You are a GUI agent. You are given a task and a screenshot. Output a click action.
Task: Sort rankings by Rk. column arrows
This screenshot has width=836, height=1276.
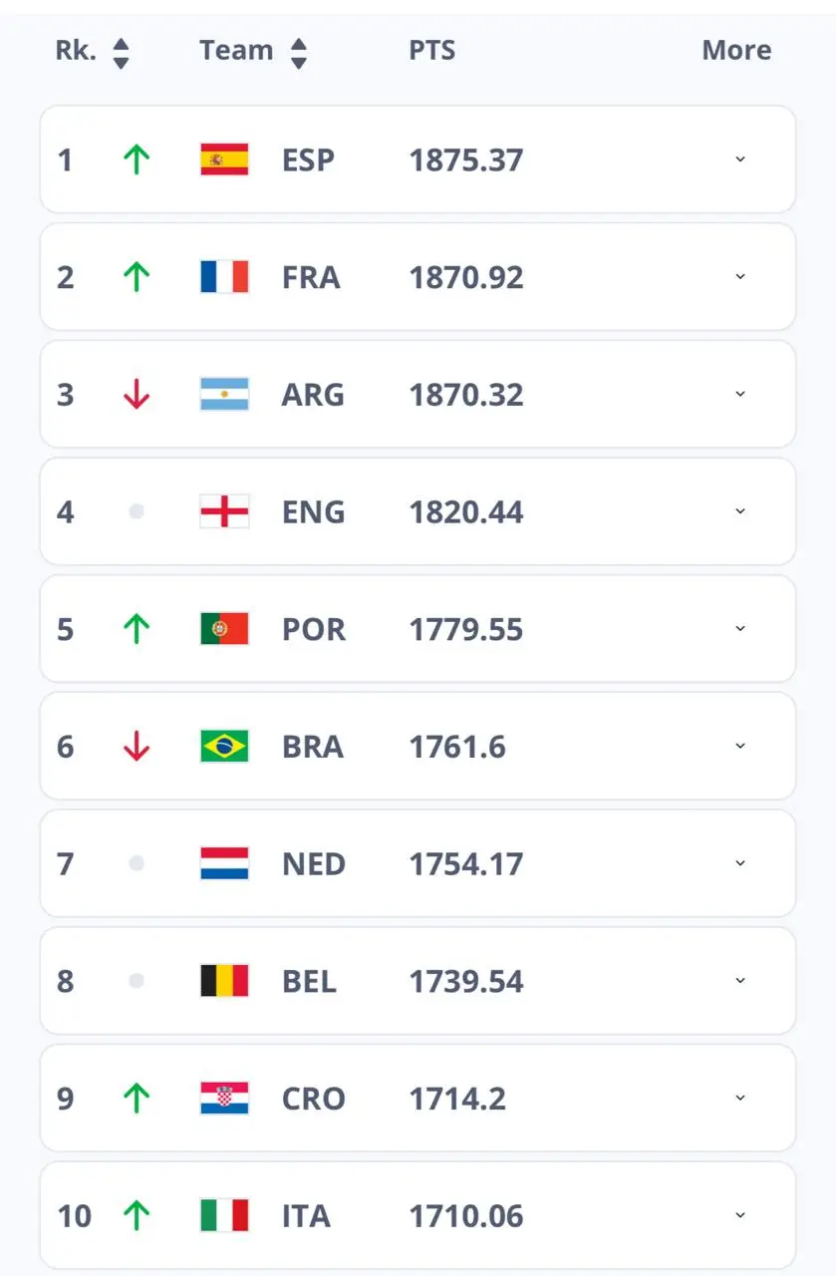(121, 53)
